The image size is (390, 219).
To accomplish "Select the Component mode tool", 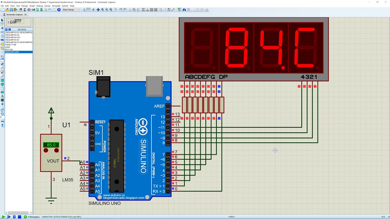I will point(2,24).
